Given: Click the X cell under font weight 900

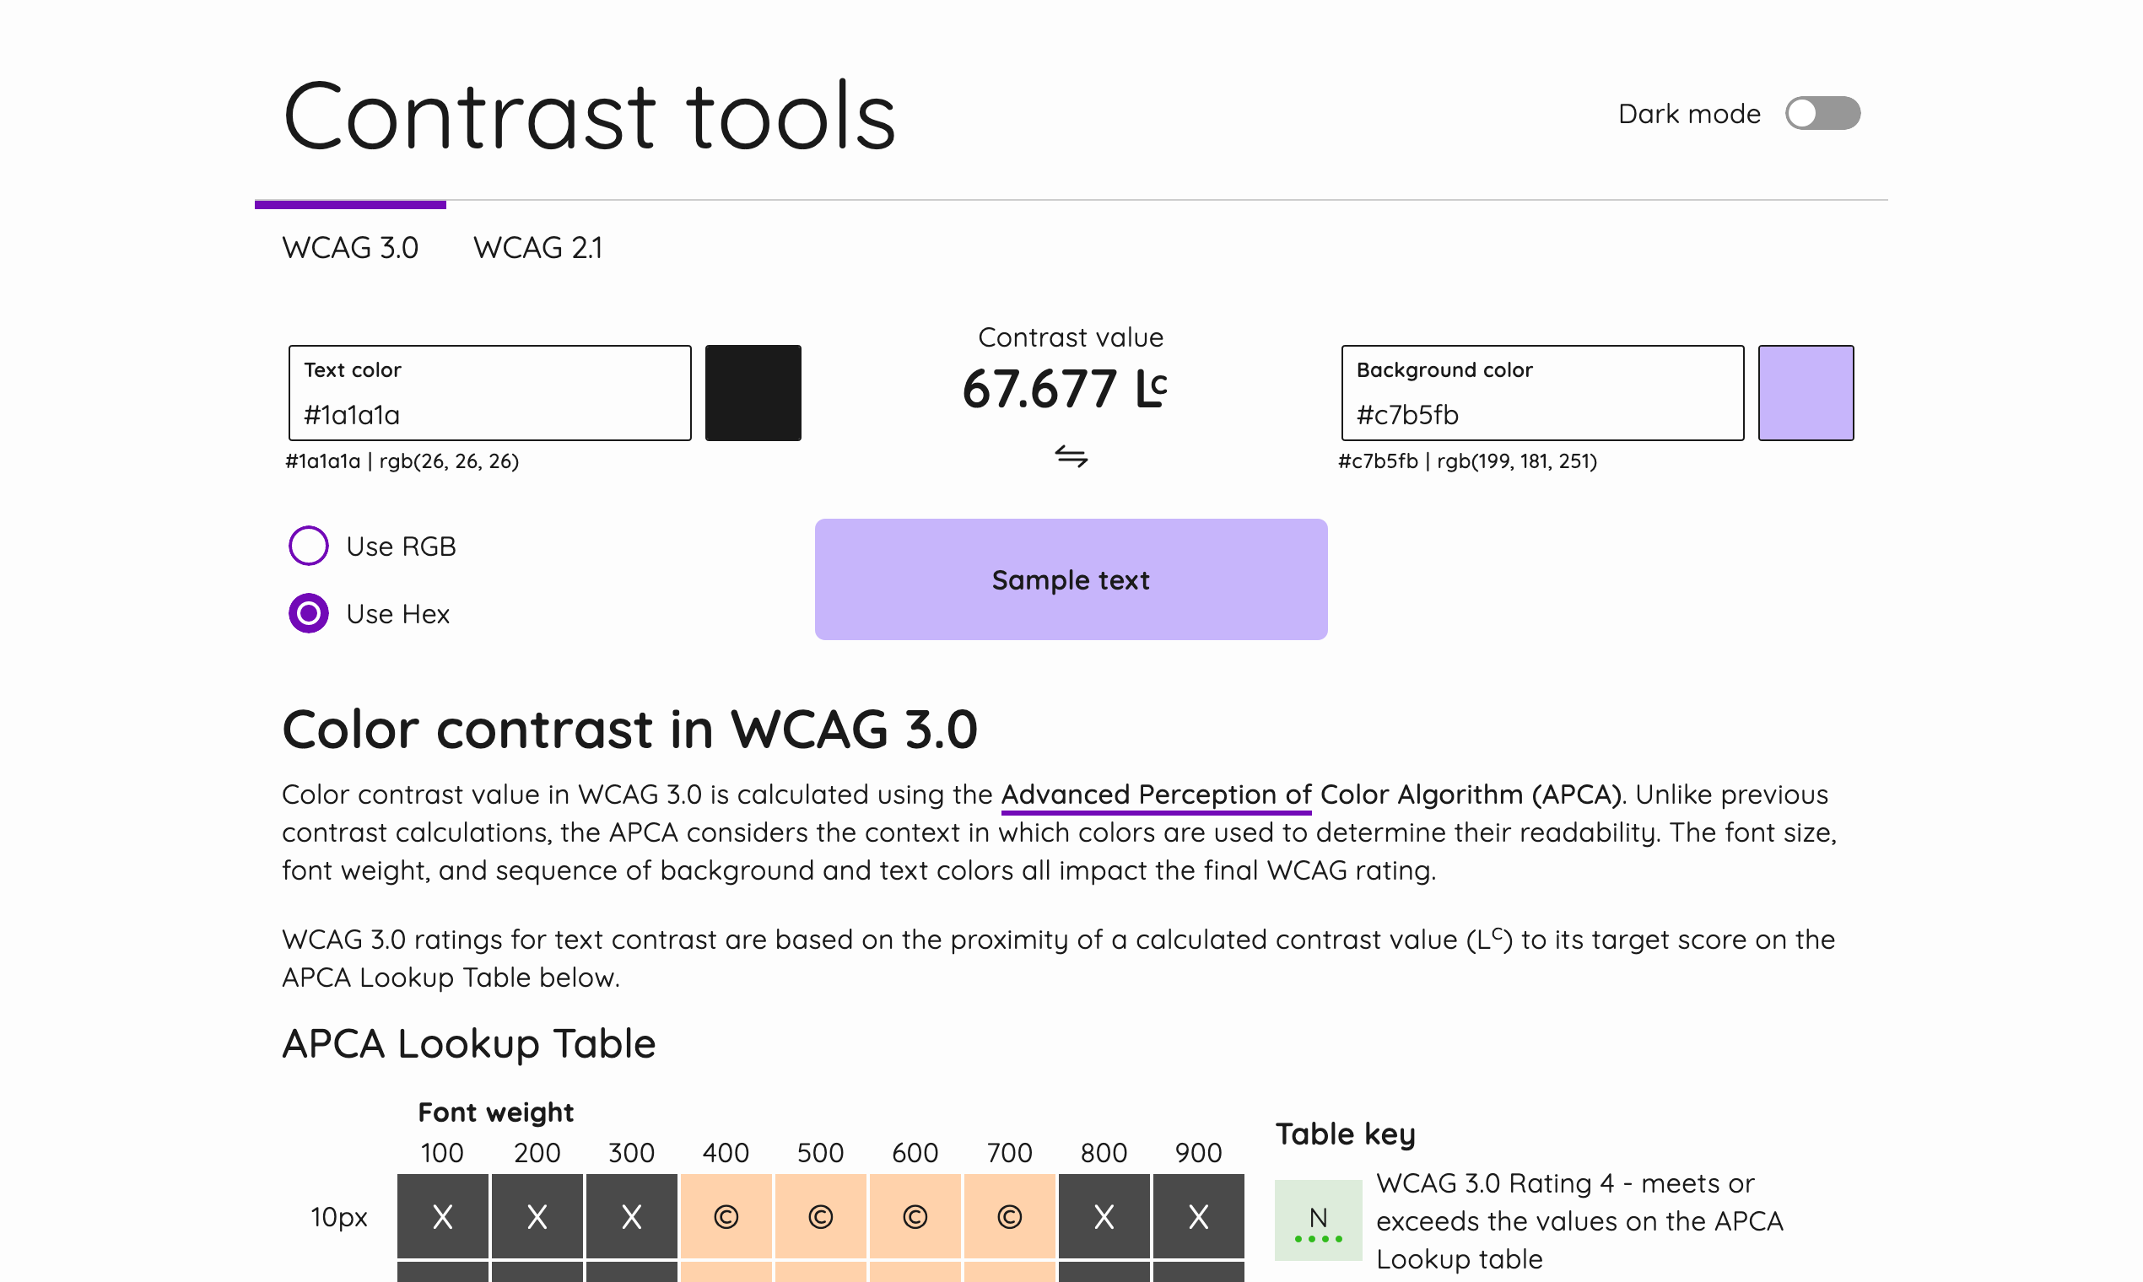Looking at the screenshot, I should pos(1198,1217).
